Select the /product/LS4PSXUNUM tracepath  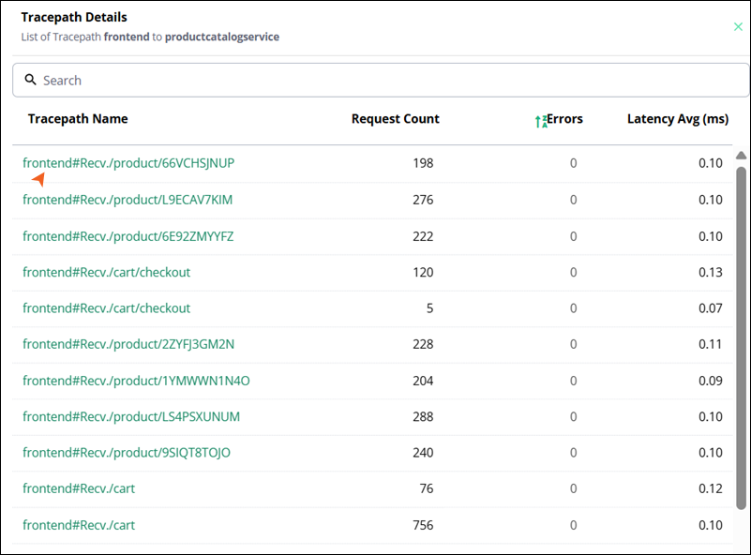click(x=130, y=416)
